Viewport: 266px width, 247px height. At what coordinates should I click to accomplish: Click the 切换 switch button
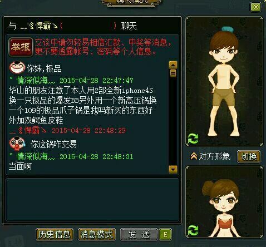point(249,157)
